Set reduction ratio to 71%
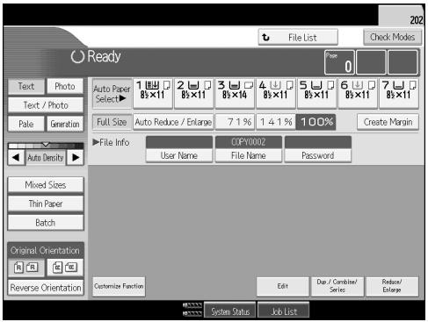 235,122
